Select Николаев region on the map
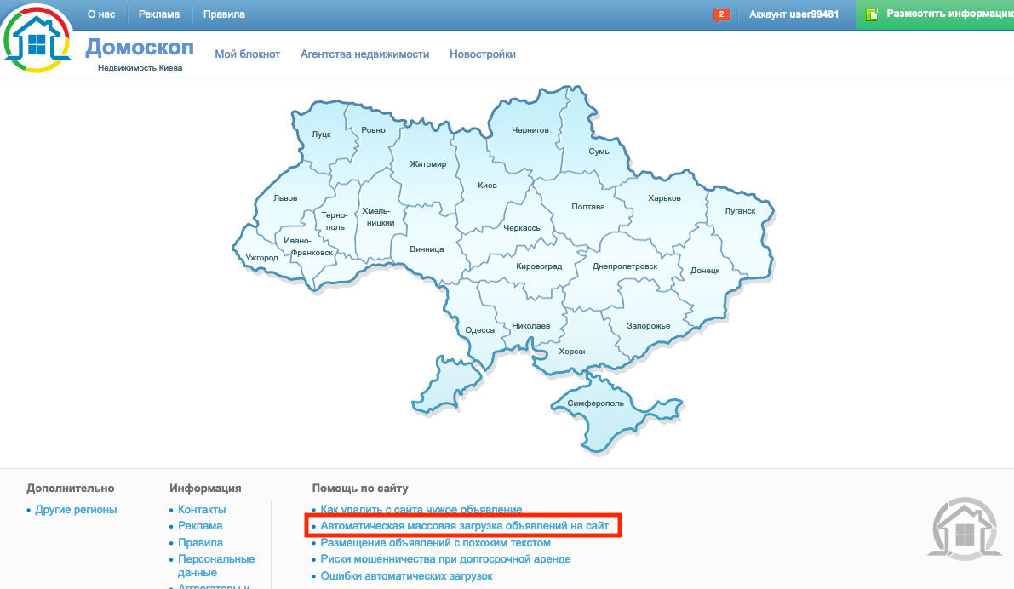The image size is (1014, 589). pos(531,326)
